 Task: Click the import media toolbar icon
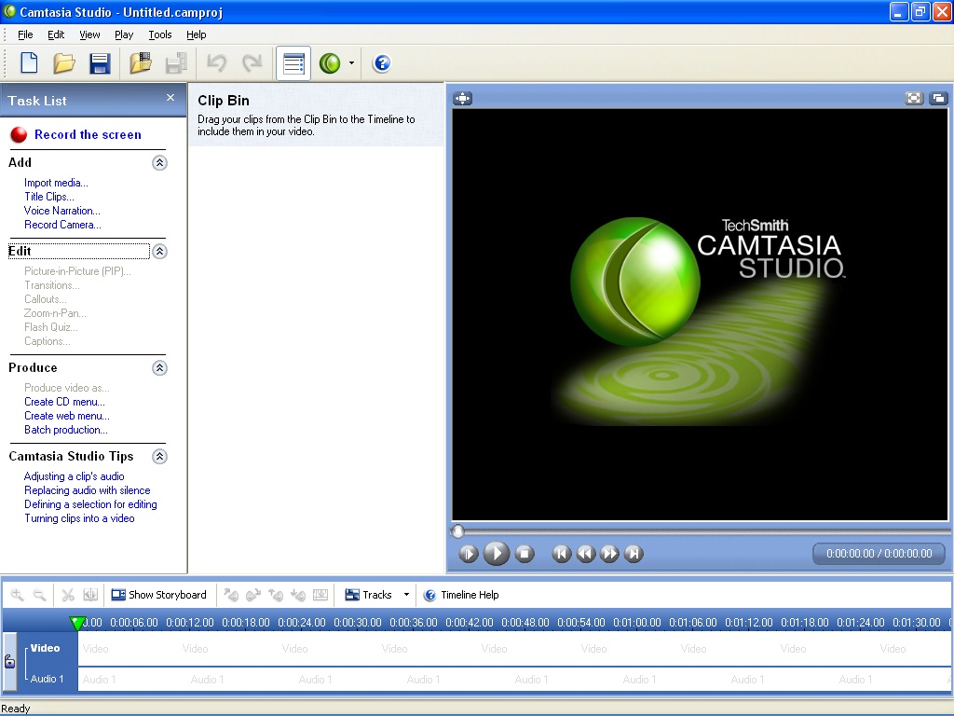[x=141, y=63]
